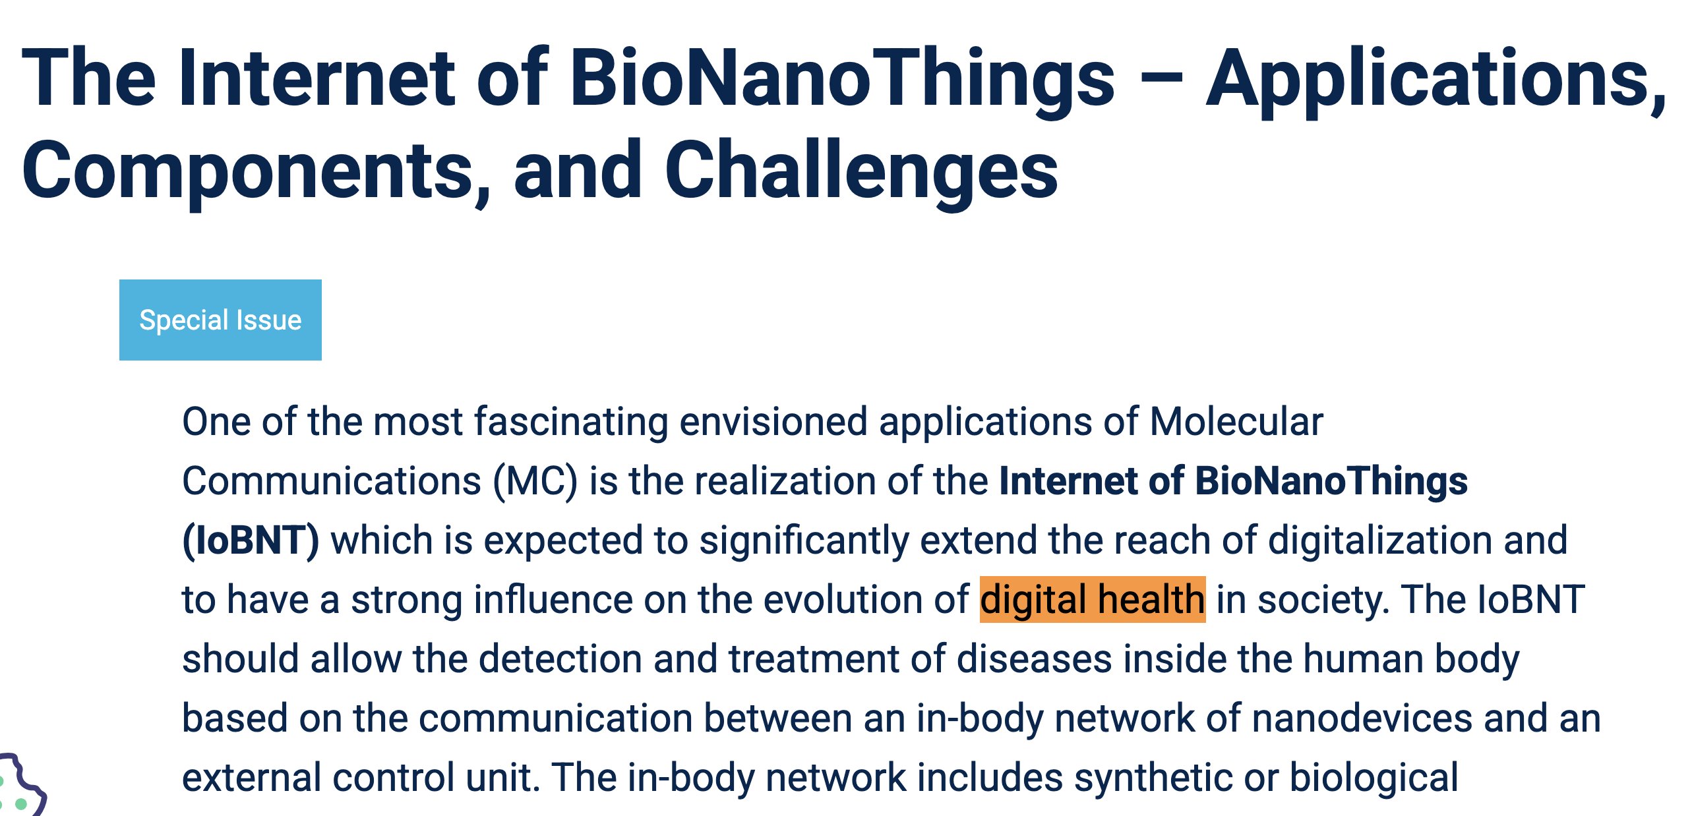
Task: Click the bold "Internet of BioNanoThings" paragraph text
Action: pyautogui.click(x=1233, y=481)
